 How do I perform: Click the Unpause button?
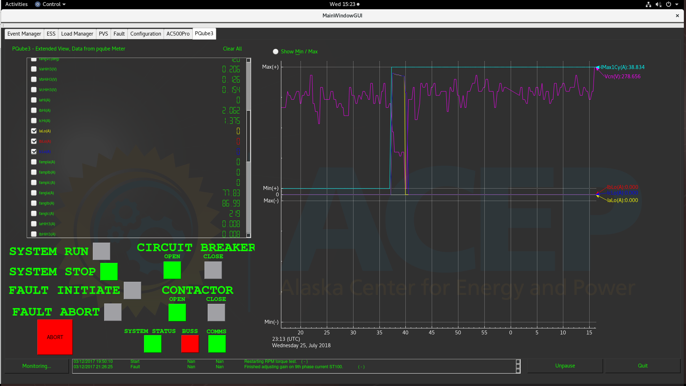click(x=565, y=366)
